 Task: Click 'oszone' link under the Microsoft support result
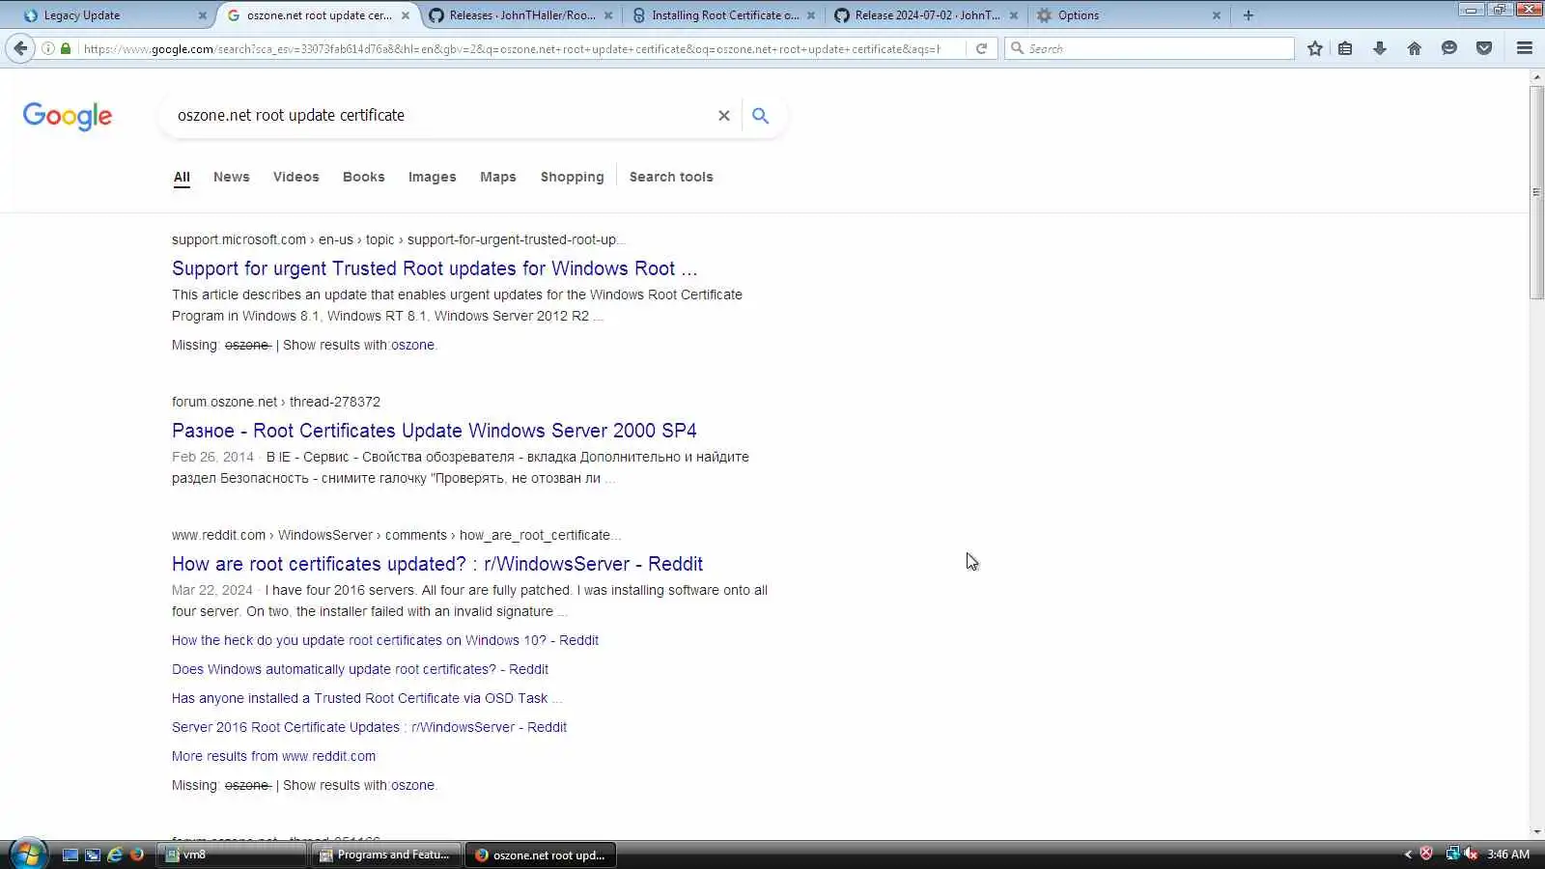tap(412, 345)
